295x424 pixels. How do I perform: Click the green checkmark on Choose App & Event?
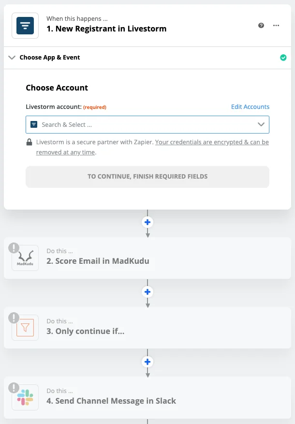click(x=283, y=58)
